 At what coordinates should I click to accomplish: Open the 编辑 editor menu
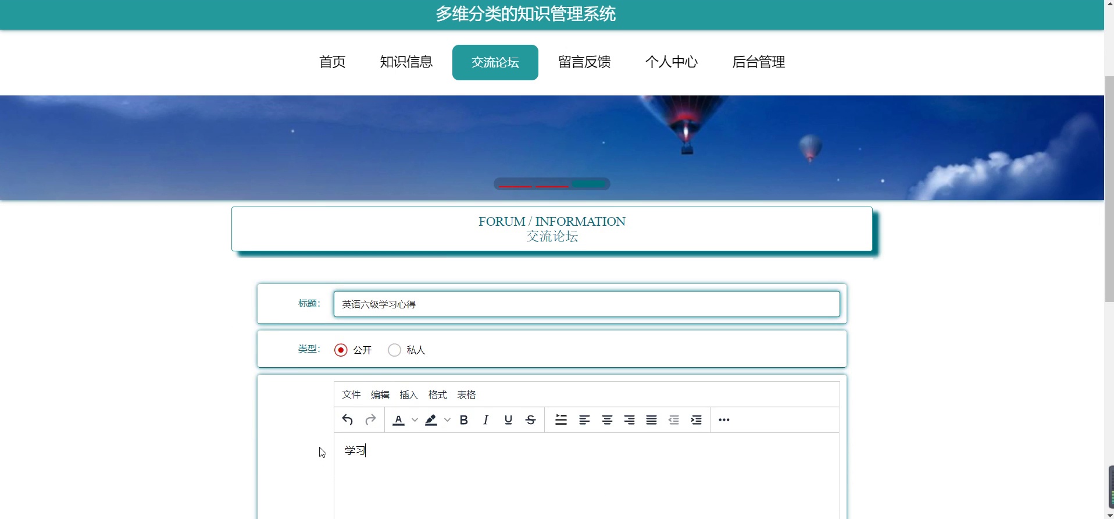[380, 394]
